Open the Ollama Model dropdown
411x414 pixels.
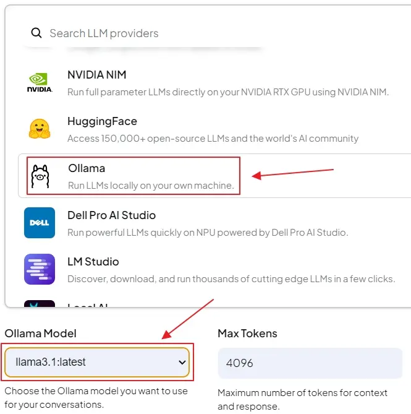(97, 362)
